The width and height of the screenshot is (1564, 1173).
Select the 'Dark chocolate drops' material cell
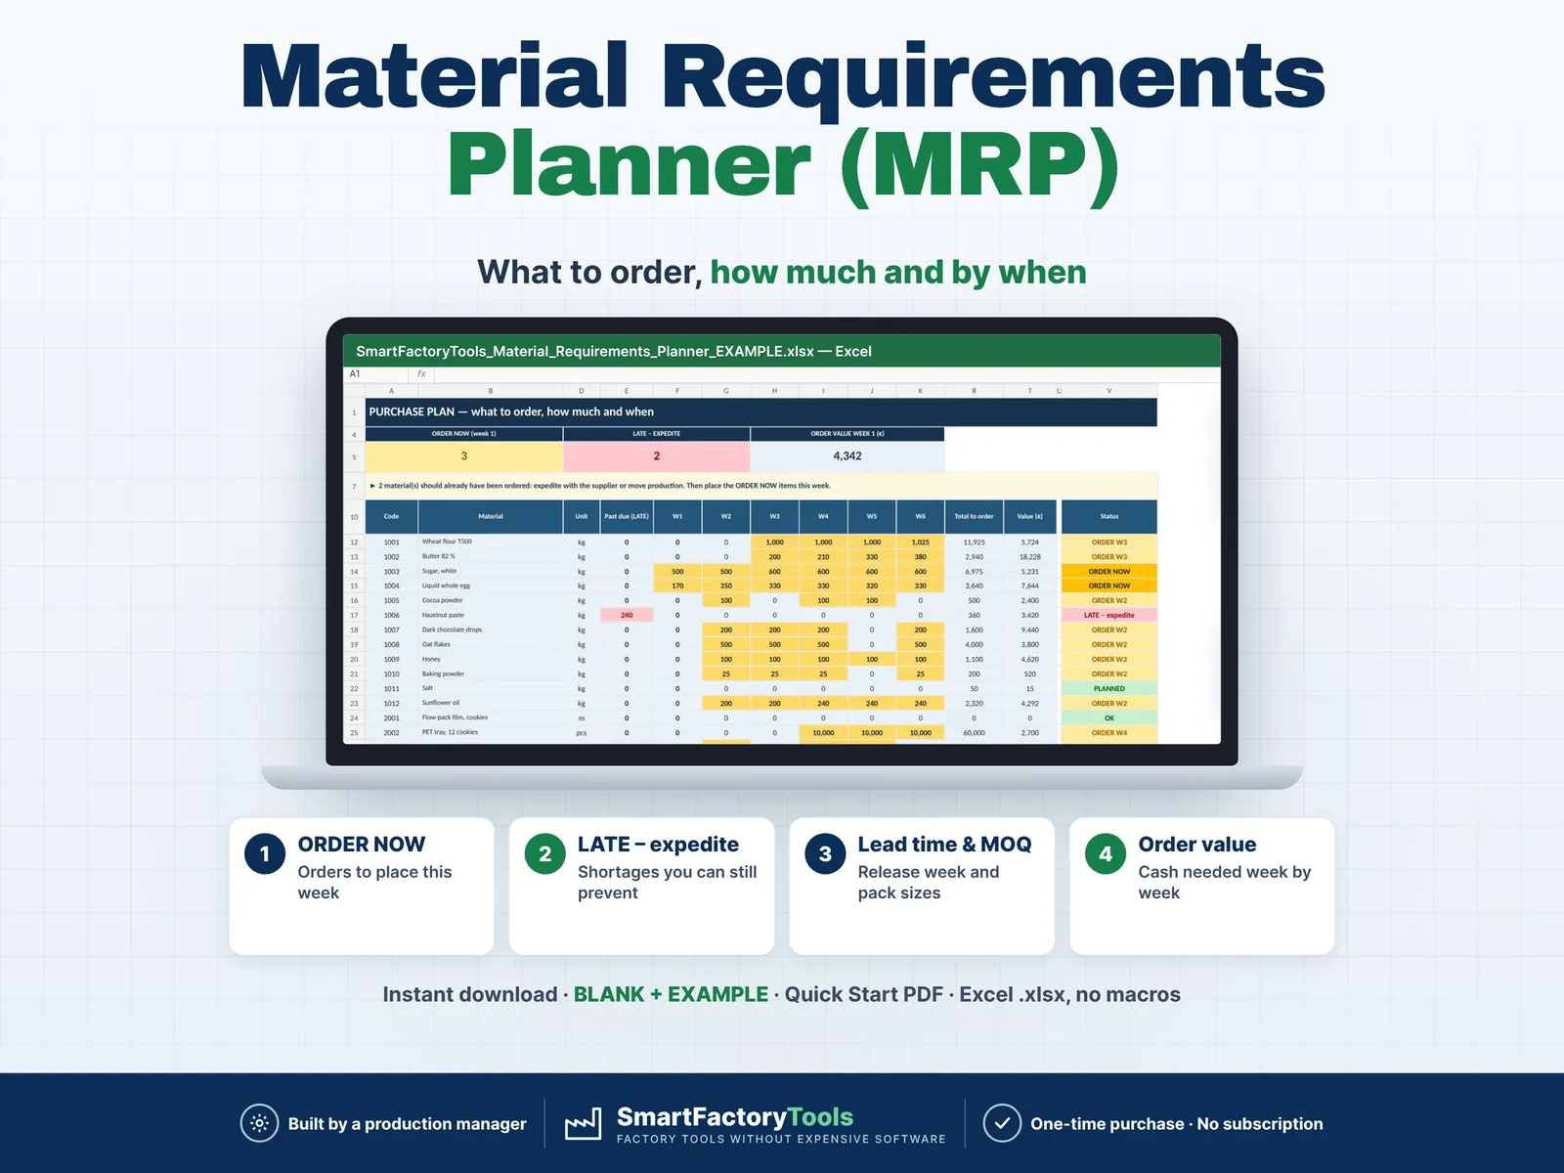491,630
